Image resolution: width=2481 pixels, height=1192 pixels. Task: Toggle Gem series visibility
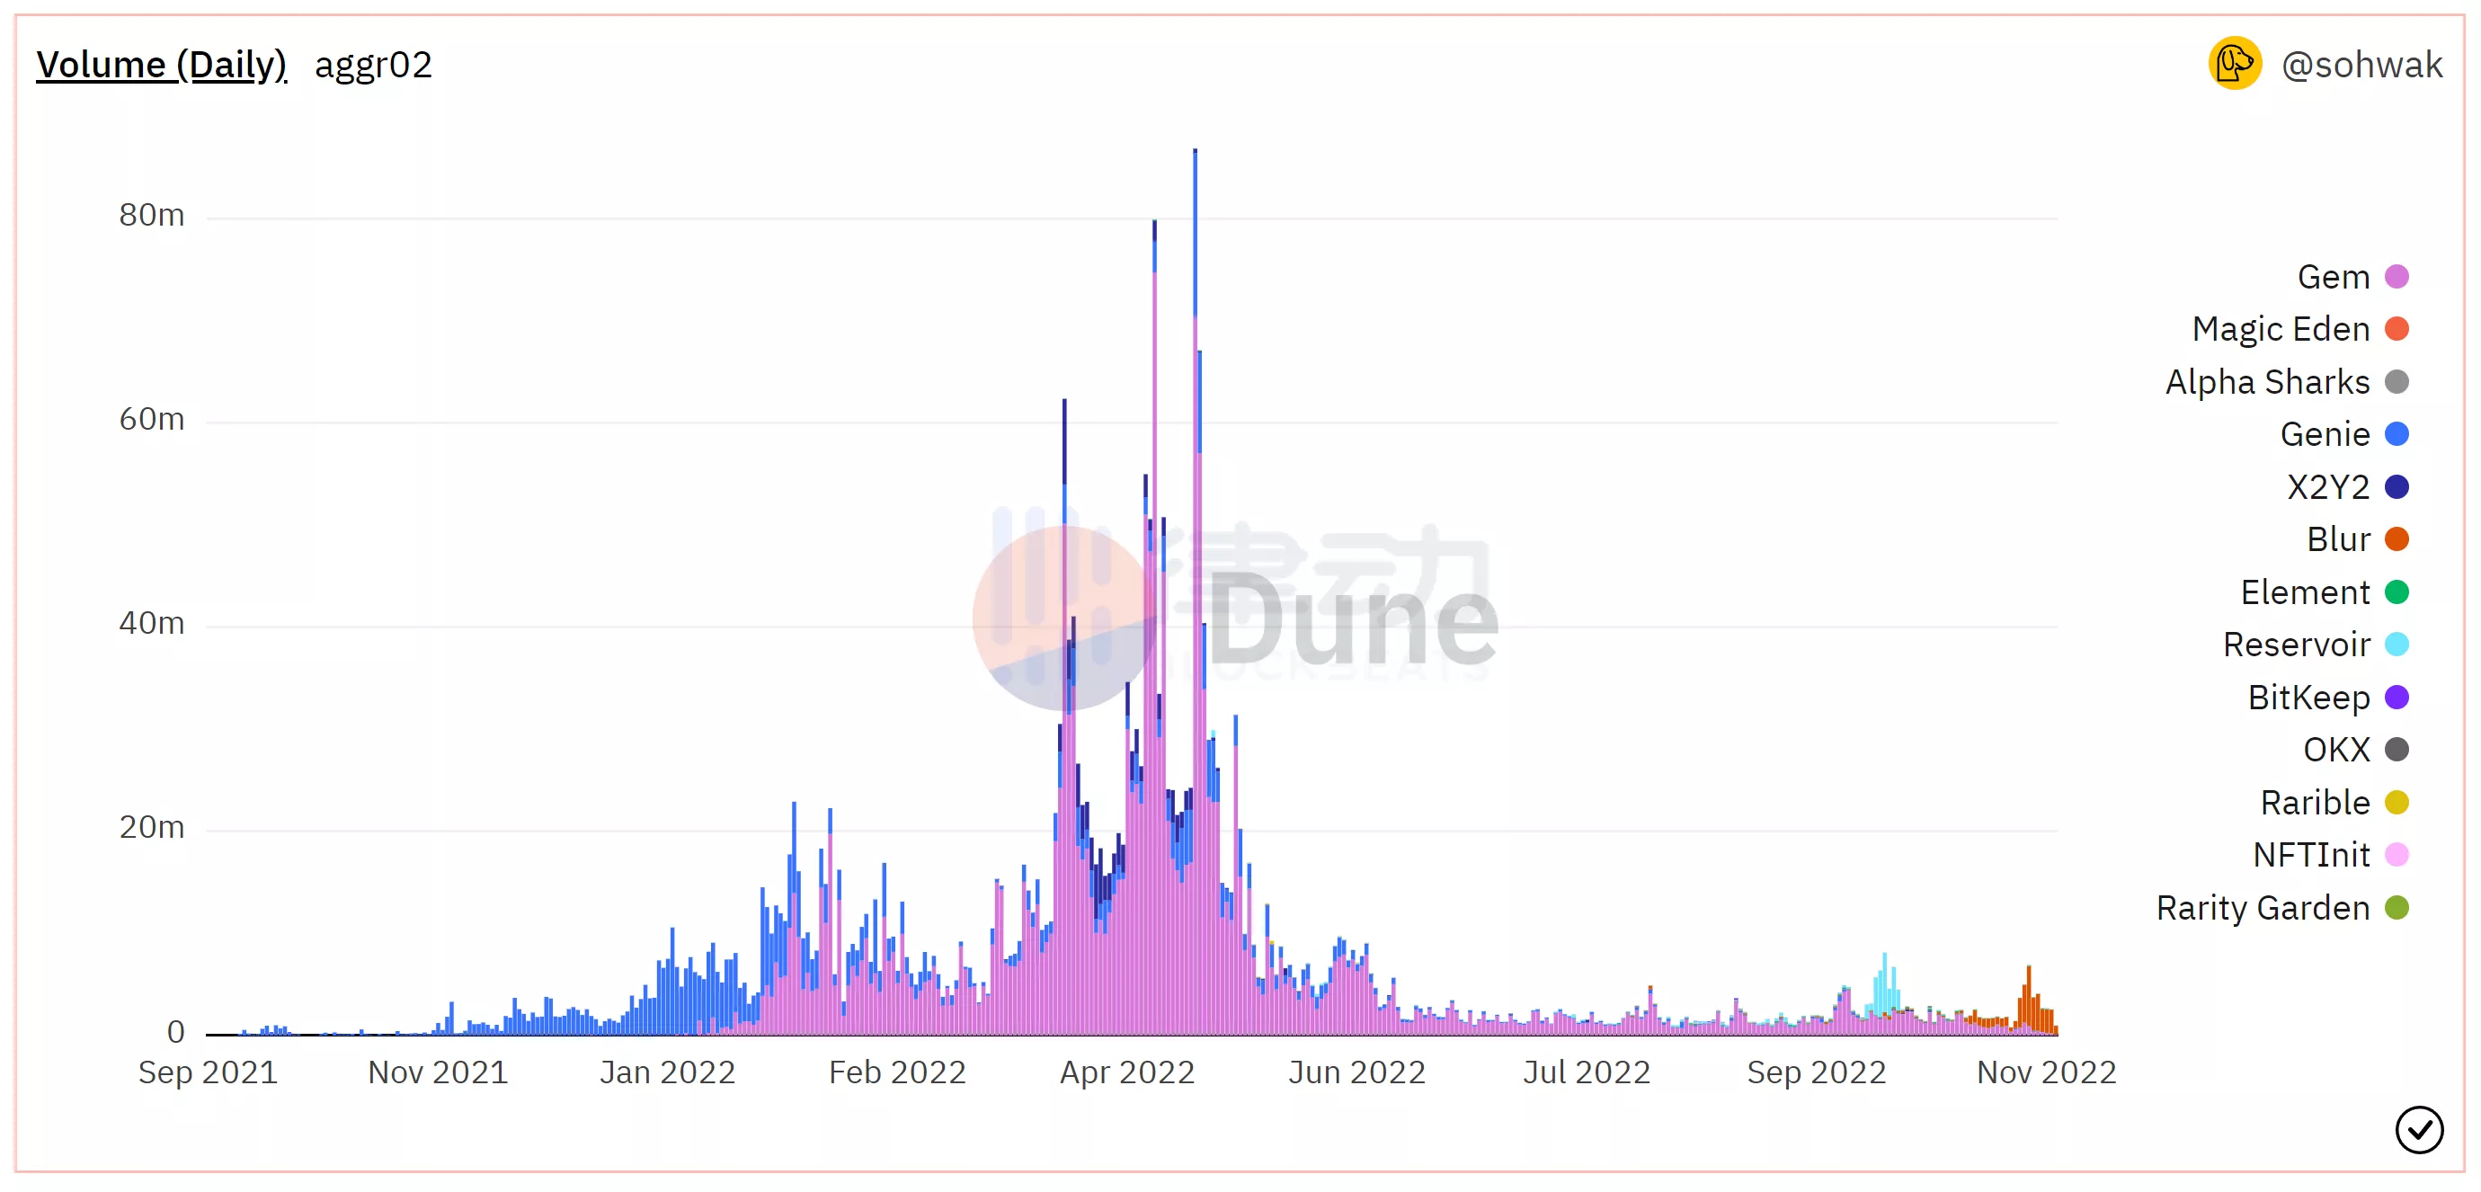tap(2359, 279)
